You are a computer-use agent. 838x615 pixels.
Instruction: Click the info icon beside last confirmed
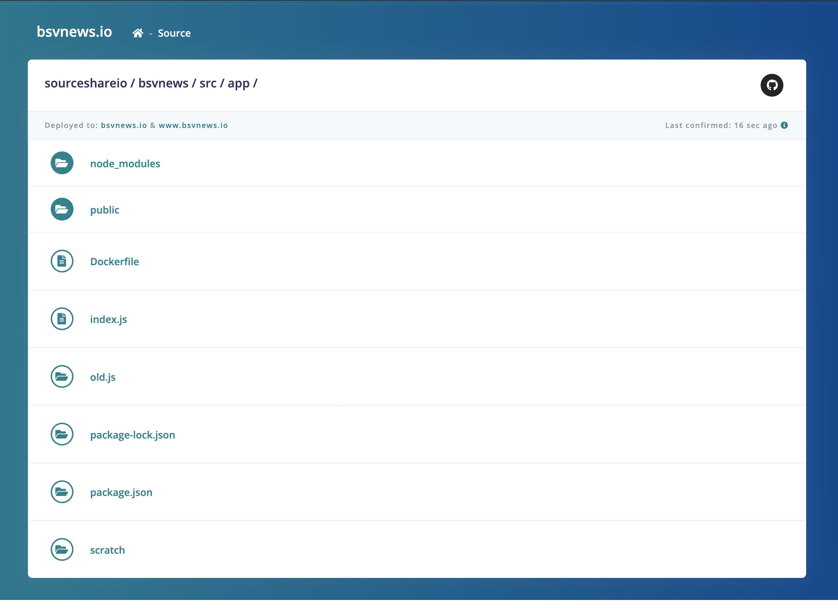[x=784, y=125]
